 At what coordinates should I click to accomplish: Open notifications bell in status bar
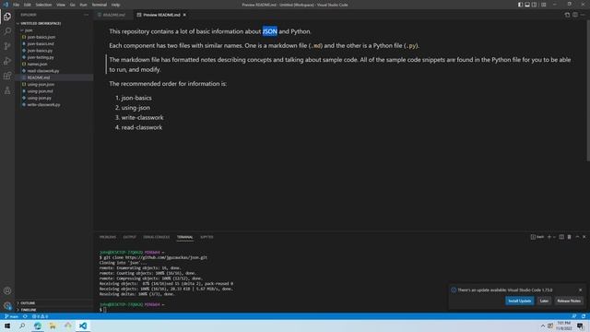click(x=584, y=316)
